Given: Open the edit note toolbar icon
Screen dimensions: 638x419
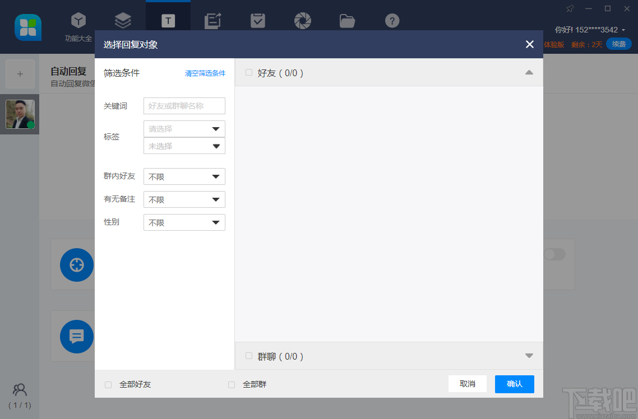Looking at the screenshot, I should click(x=213, y=21).
